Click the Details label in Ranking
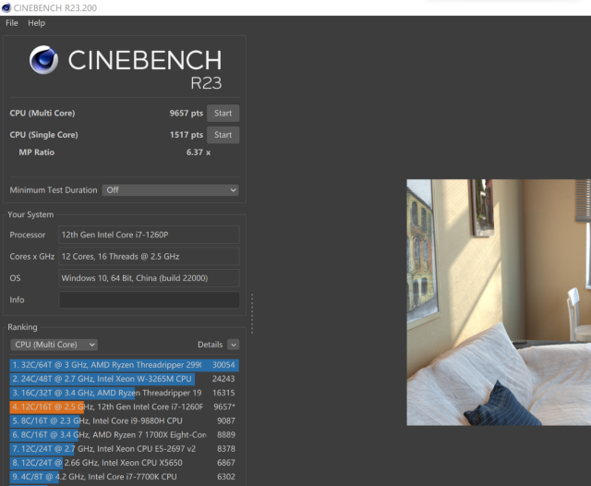This screenshot has height=486, width=591. coord(210,345)
